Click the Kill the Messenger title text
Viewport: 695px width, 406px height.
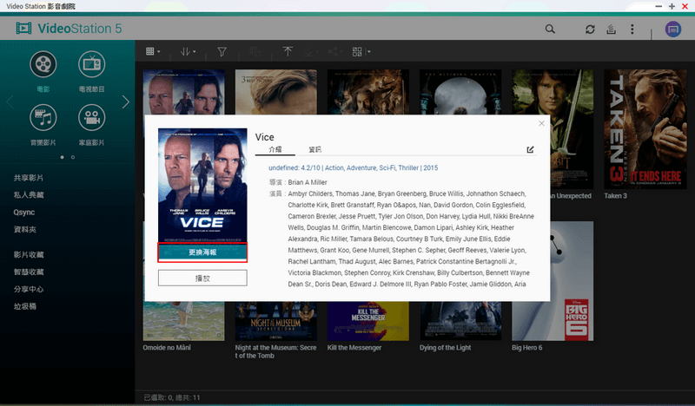(x=354, y=348)
